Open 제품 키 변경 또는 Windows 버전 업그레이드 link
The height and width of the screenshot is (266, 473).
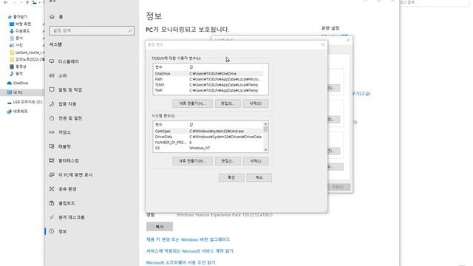pos(188,239)
